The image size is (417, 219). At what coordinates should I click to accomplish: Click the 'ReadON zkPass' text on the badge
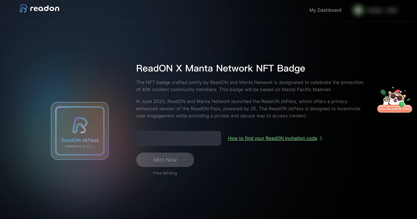click(x=80, y=140)
